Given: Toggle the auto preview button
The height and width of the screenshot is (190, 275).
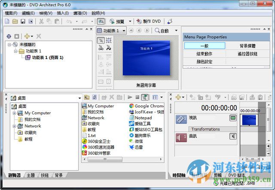Looking at the screenshot, I should point(145,97).
